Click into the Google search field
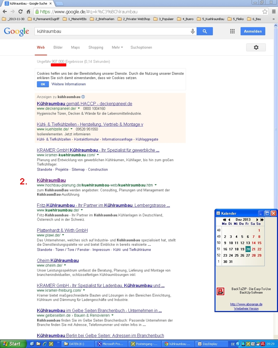This screenshot has width=278, height=348. (111, 31)
